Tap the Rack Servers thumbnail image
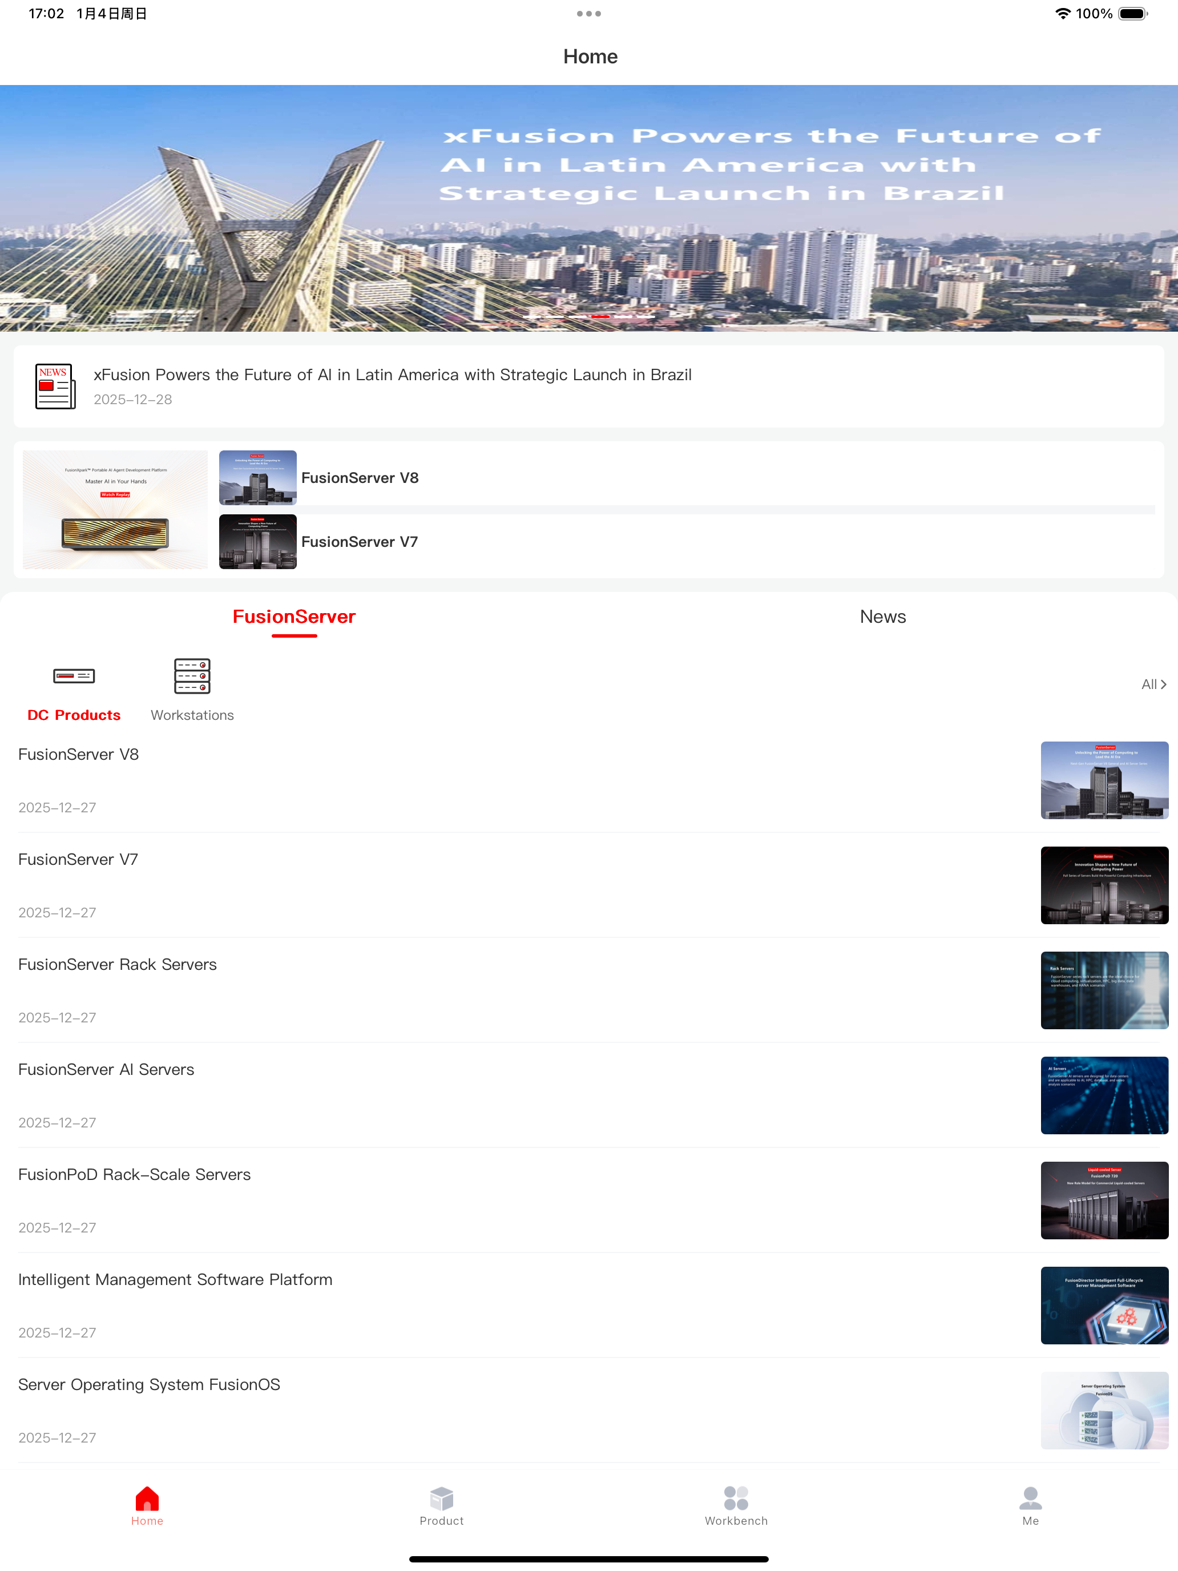The image size is (1178, 1571). [x=1104, y=990]
